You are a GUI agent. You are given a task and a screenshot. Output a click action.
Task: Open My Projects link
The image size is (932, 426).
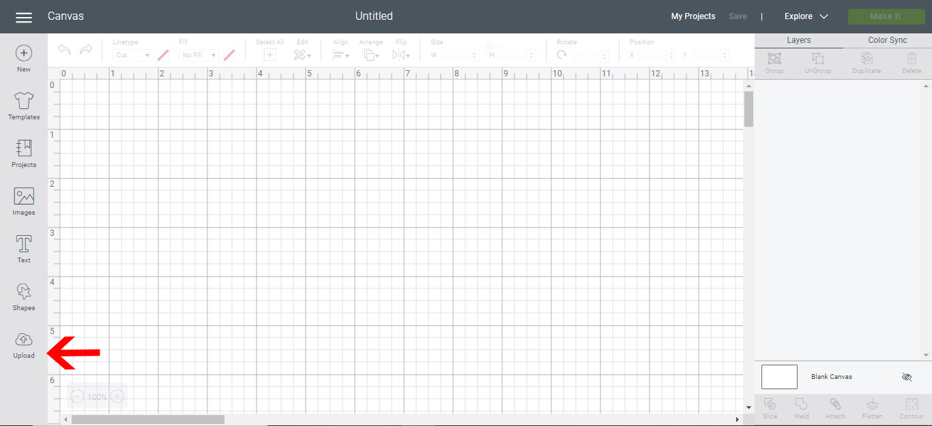pyautogui.click(x=693, y=16)
